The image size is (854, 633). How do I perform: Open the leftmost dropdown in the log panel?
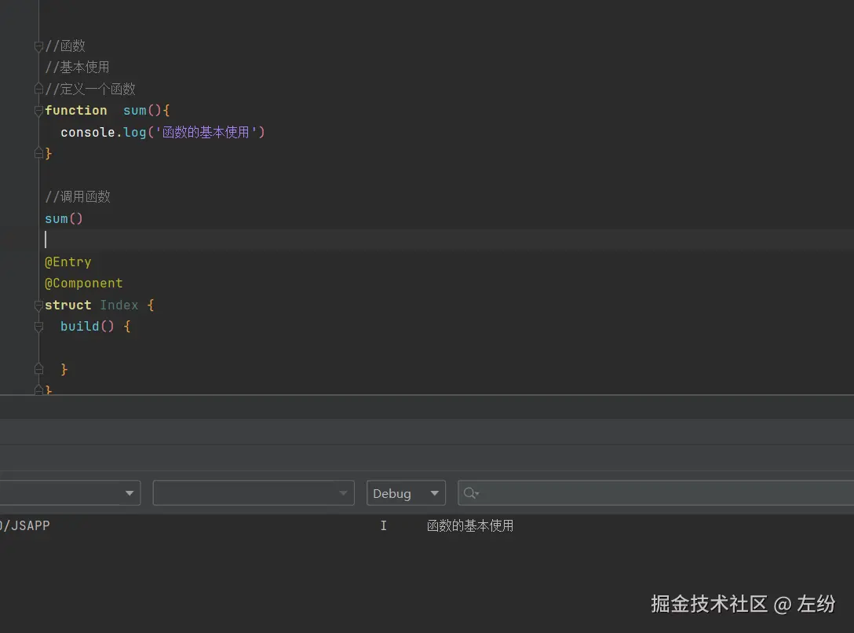70,493
